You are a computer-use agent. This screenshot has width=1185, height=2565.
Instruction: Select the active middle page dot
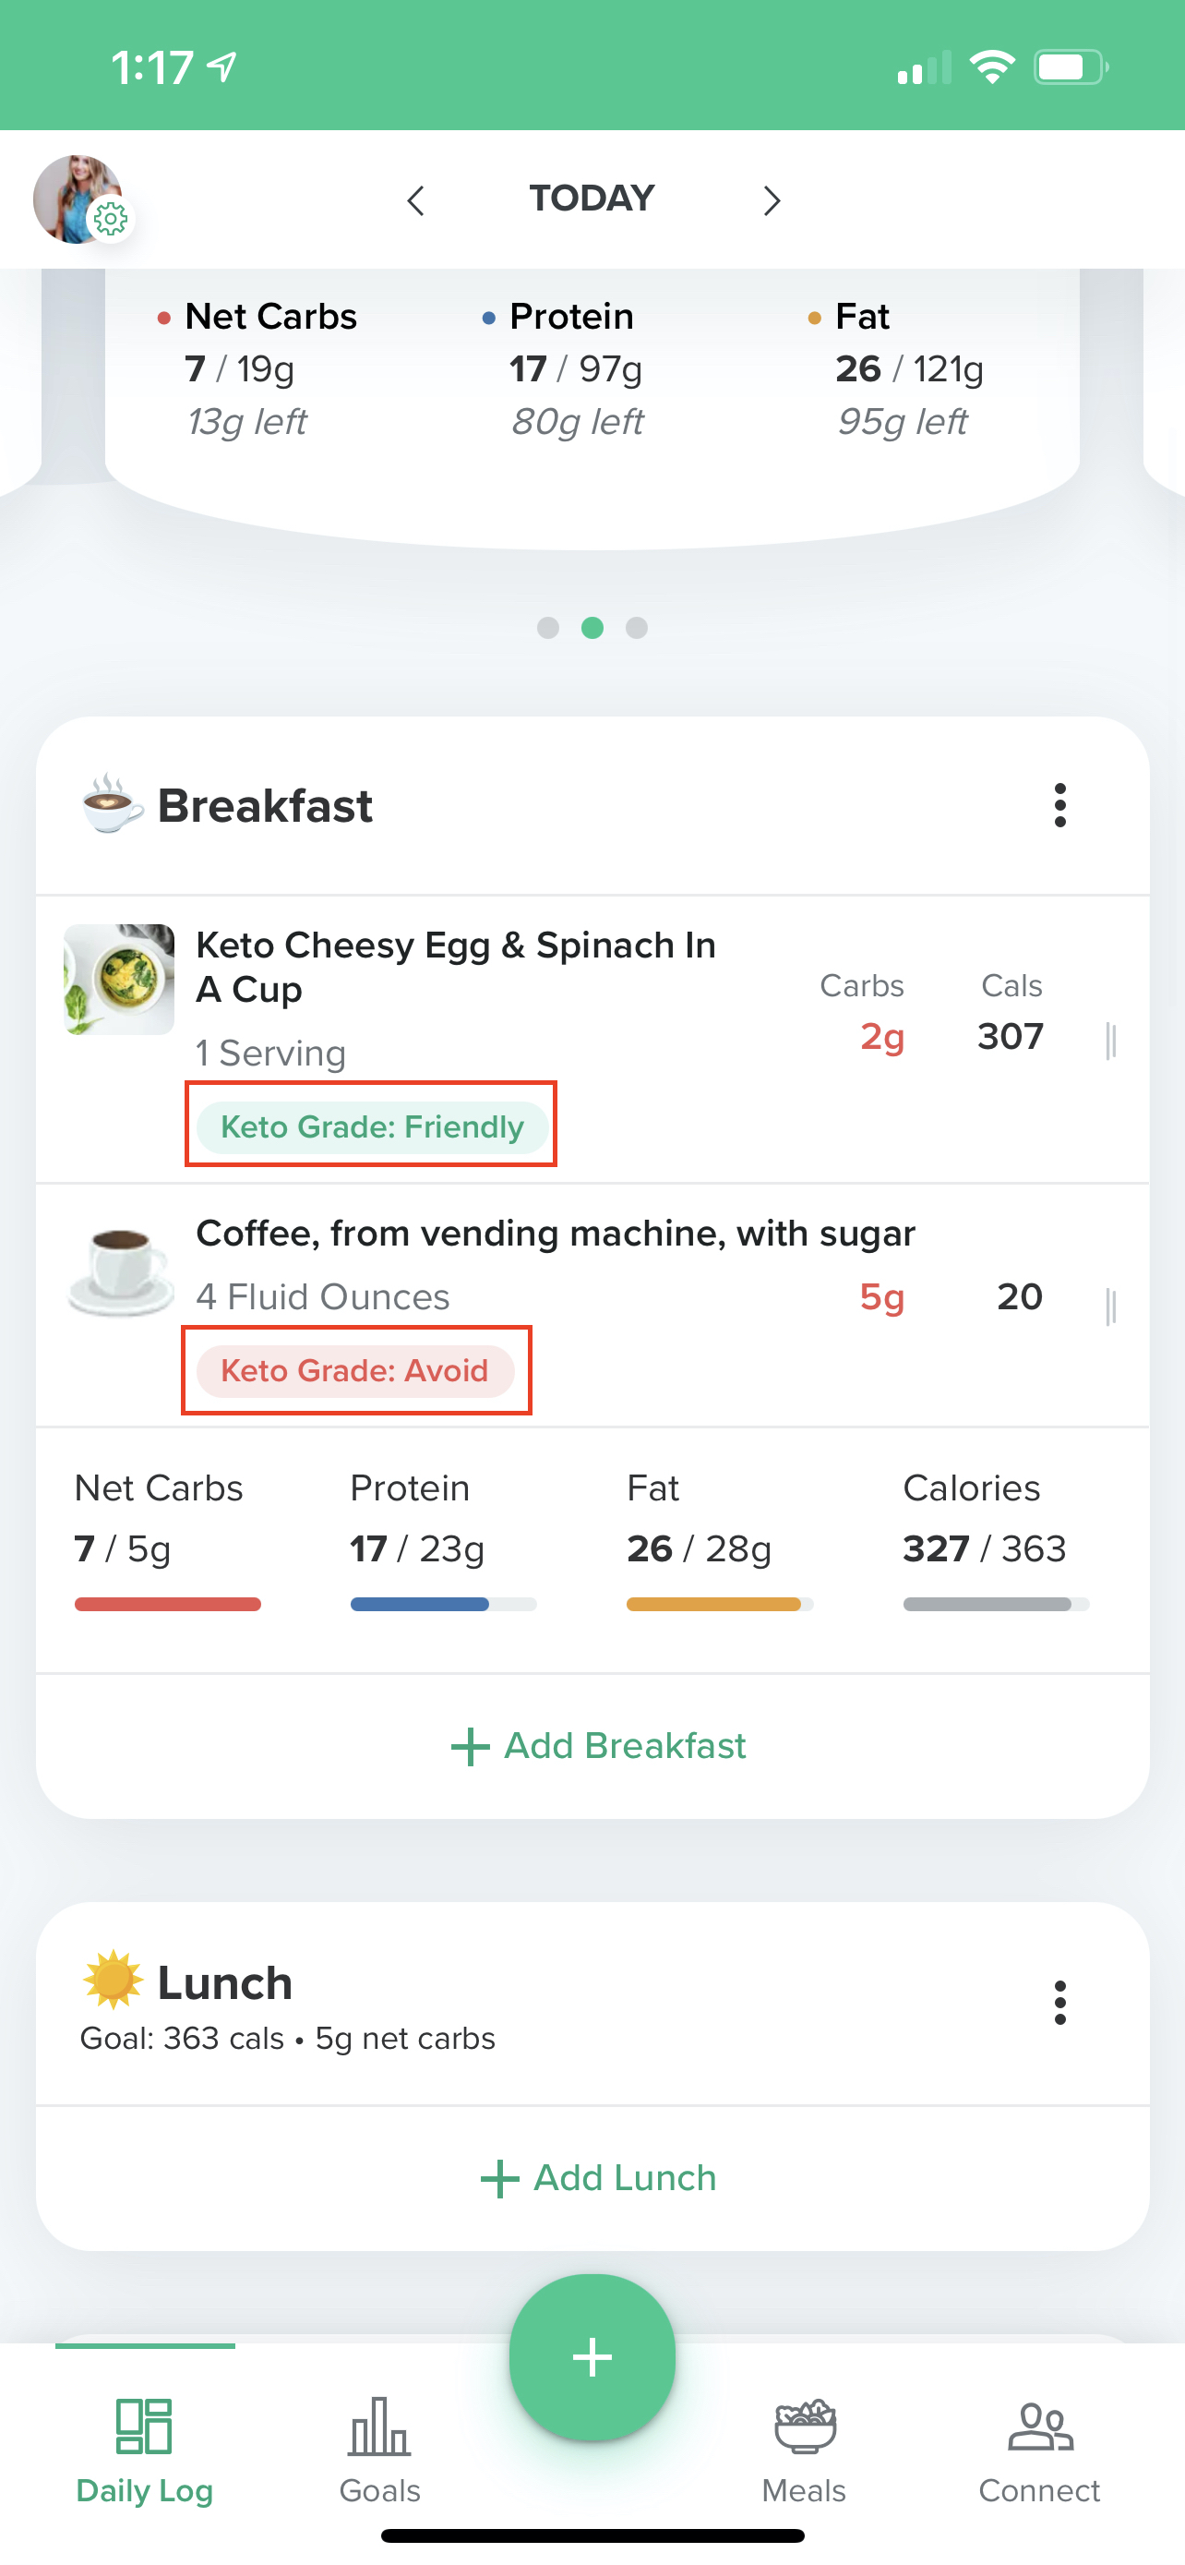coord(592,627)
